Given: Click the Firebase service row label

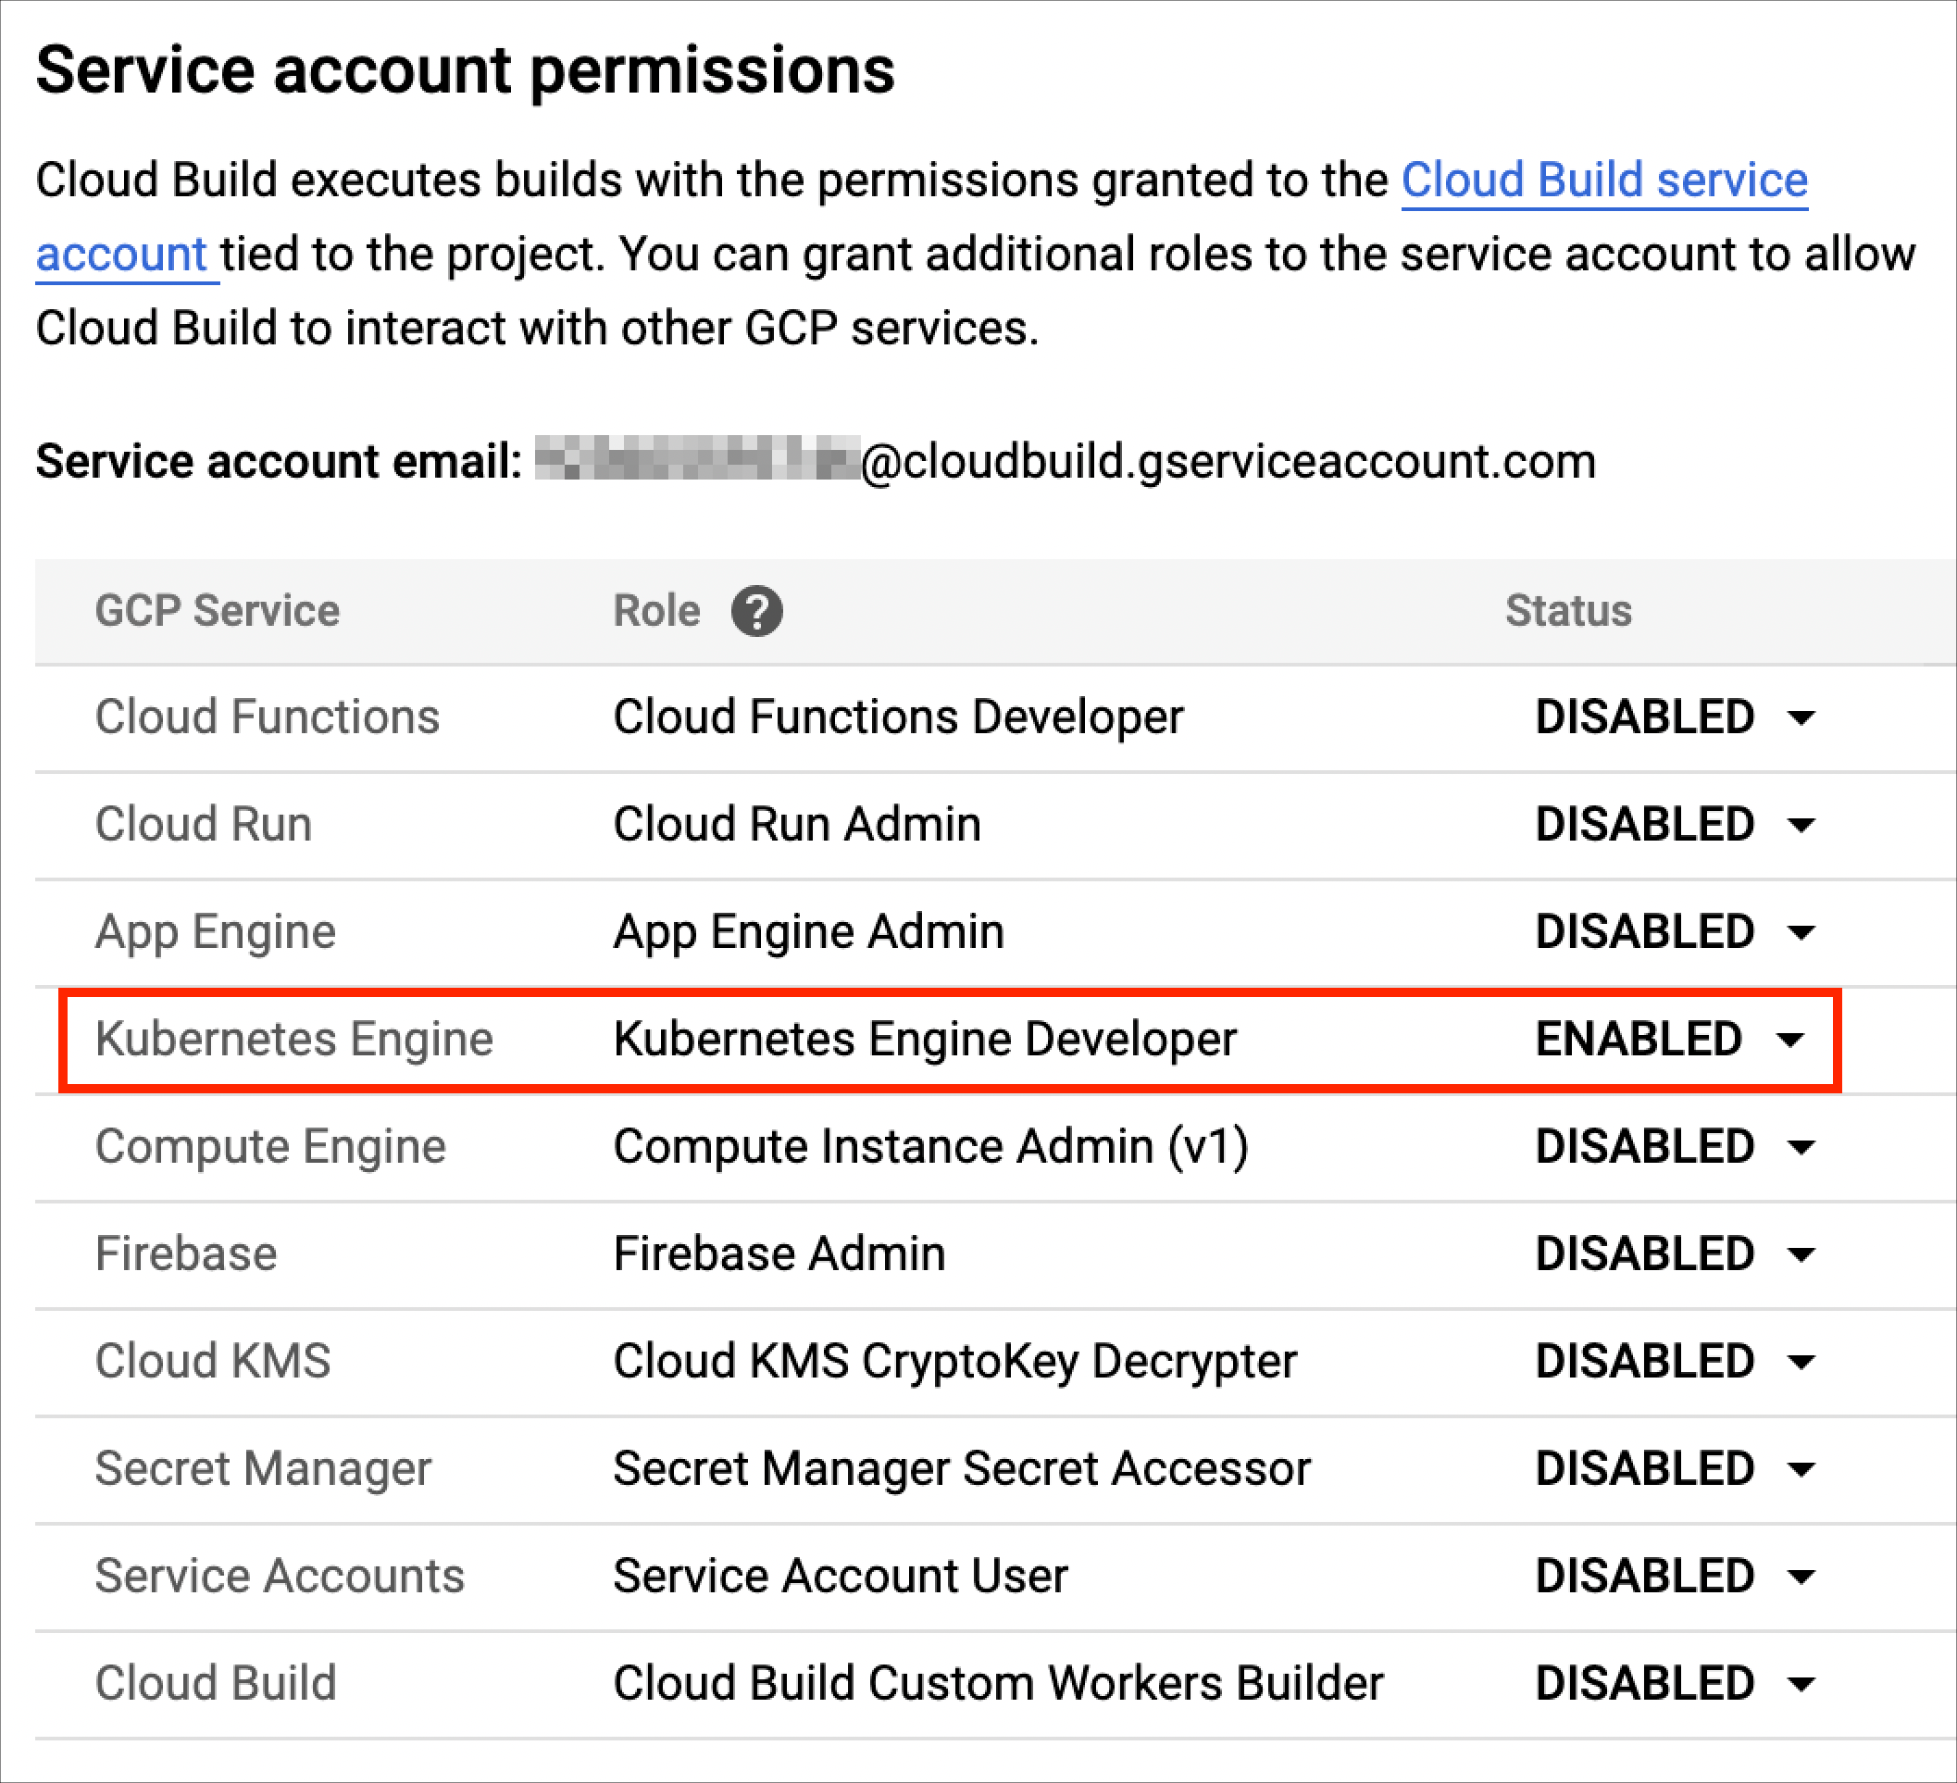Looking at the screenshot, I should (x=186, y=1253).
